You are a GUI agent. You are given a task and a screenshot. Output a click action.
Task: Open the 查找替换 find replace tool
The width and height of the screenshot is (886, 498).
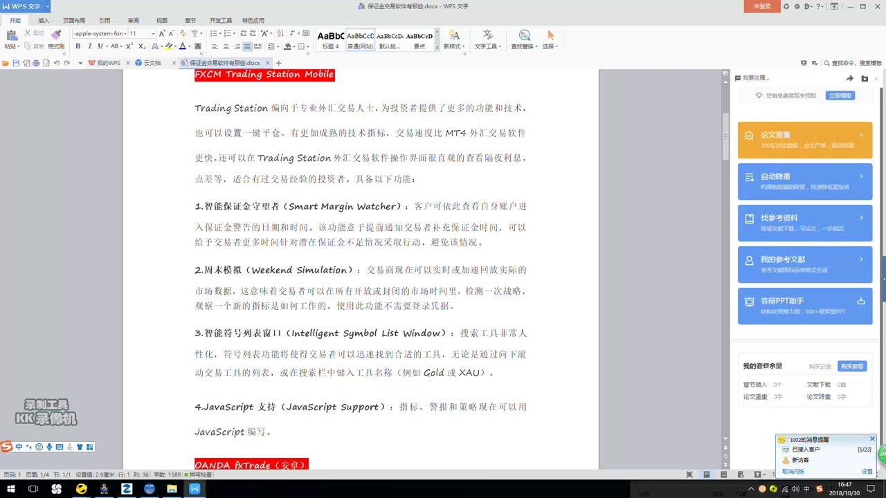[524, 40]
